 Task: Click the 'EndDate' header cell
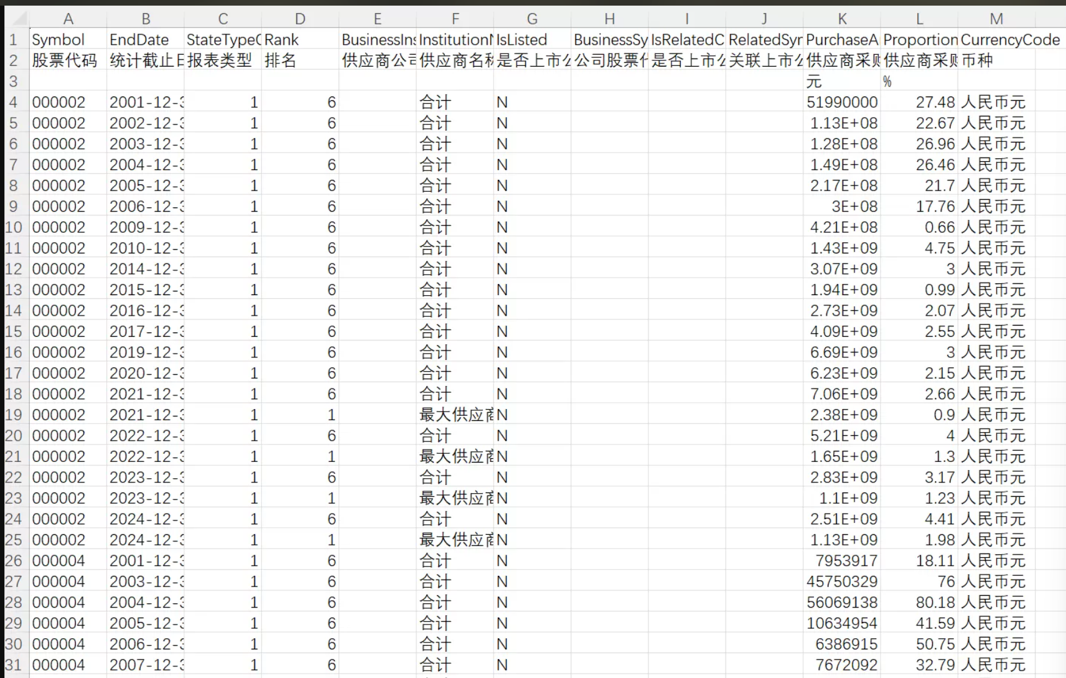click(x=145, y=40)
